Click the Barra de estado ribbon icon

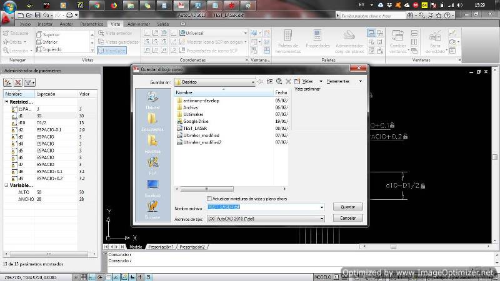coord(435,41)
